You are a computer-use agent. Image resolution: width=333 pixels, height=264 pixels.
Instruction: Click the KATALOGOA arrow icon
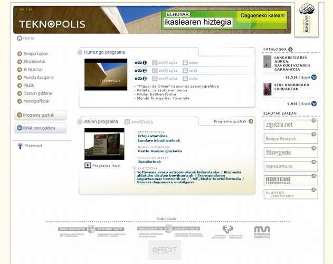290,49
